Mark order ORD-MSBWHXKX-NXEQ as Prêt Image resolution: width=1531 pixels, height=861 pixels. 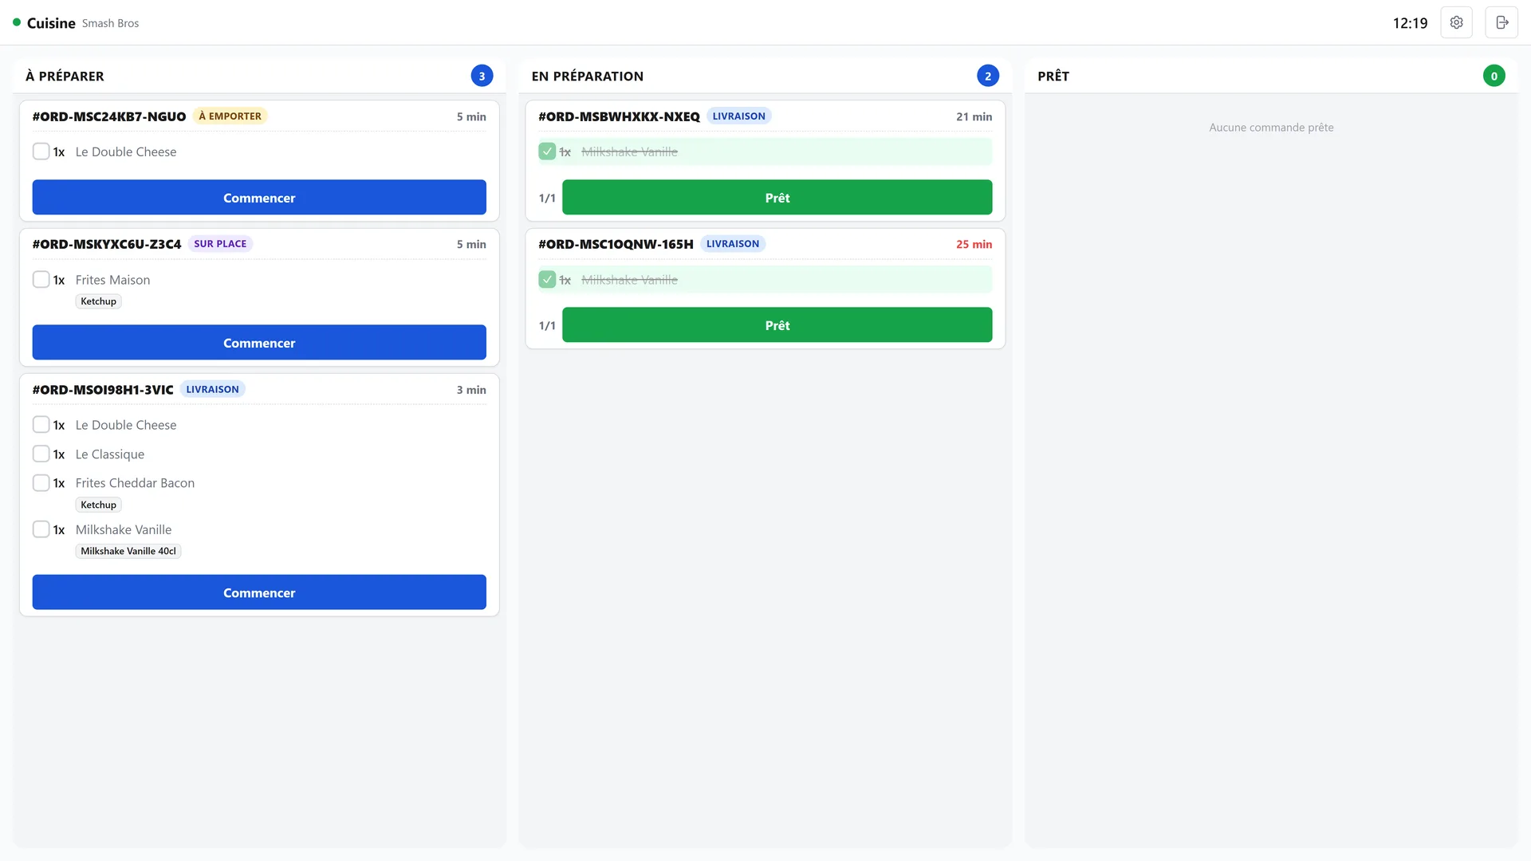click(777, 197)
